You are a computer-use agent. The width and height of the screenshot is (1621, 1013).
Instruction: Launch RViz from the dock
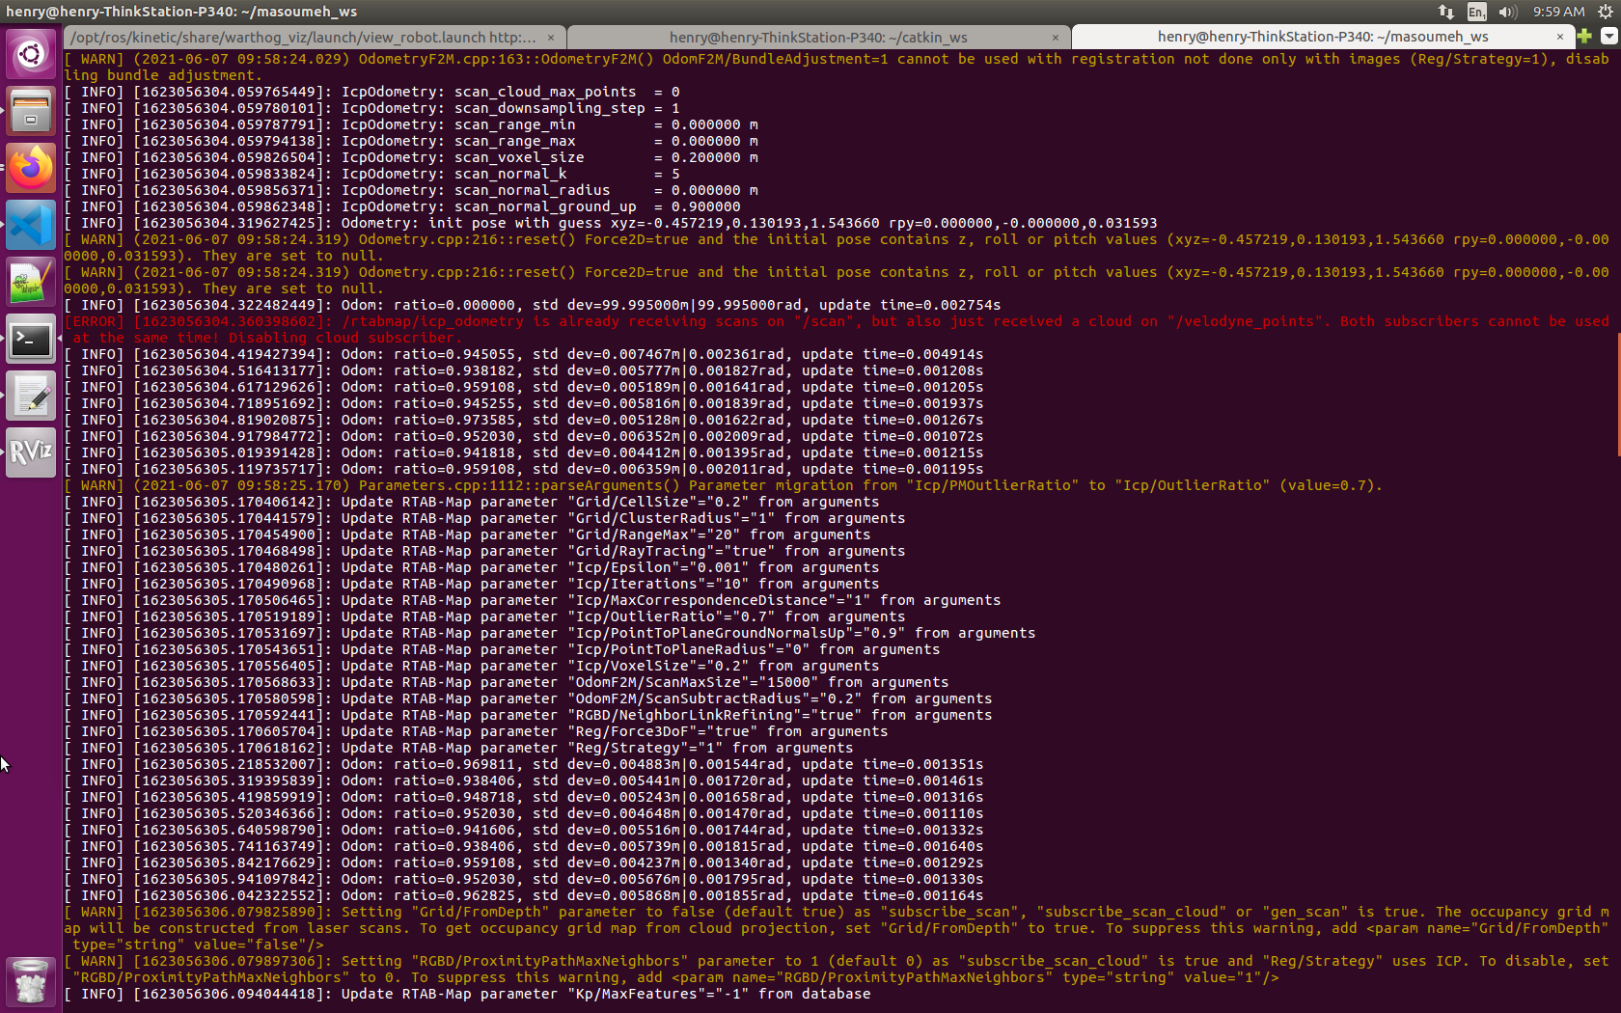(x=31, y=452)
